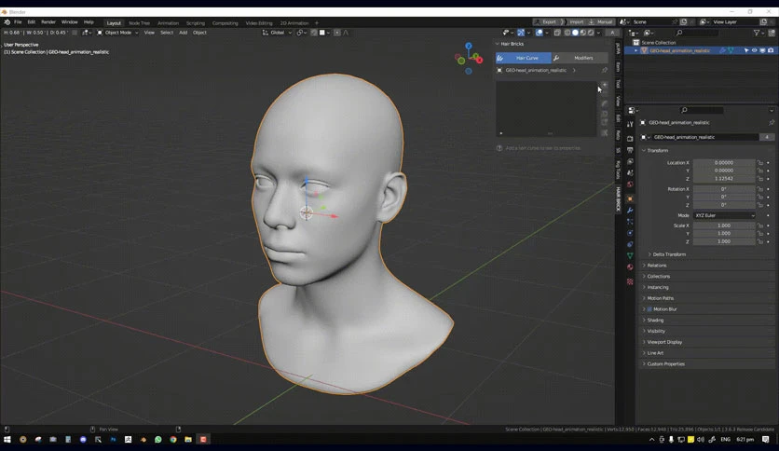Open the Physics properties tab
This screenshot has width=779, height=451.
coord(630,233)
